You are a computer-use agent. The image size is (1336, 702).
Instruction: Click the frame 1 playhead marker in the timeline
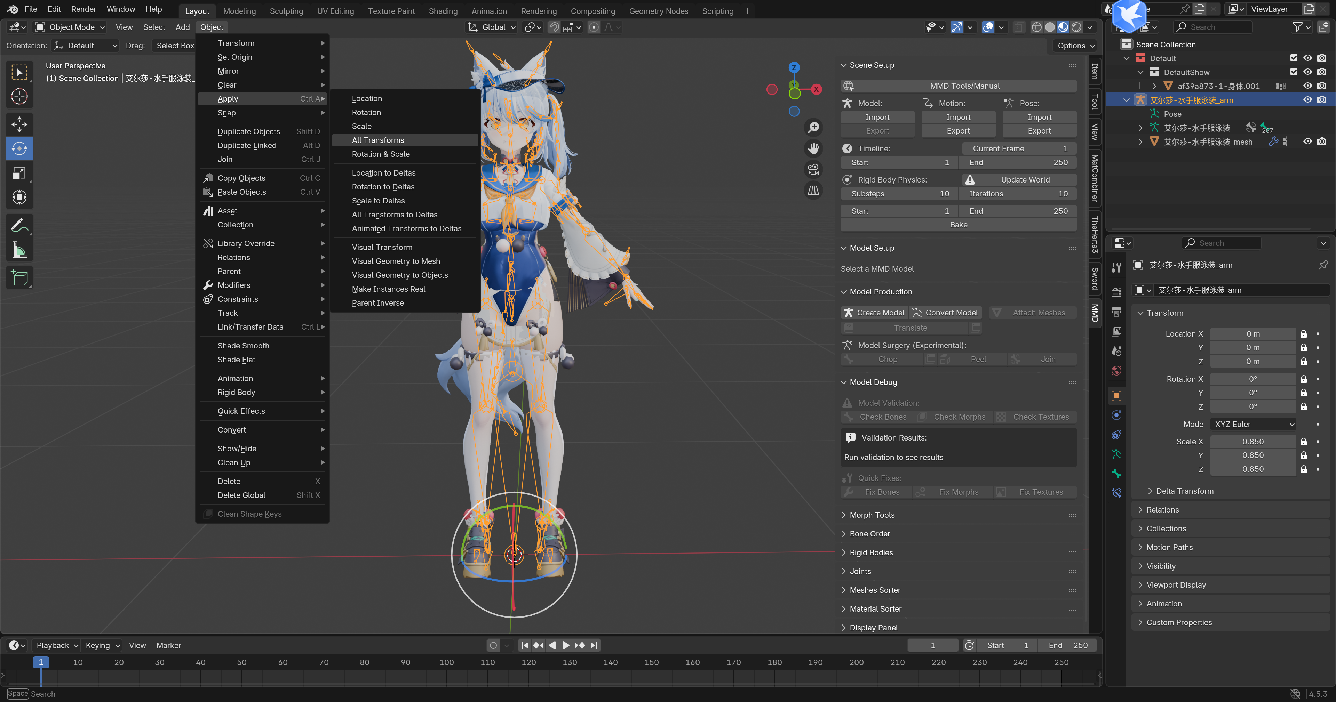tap(41, 662)
